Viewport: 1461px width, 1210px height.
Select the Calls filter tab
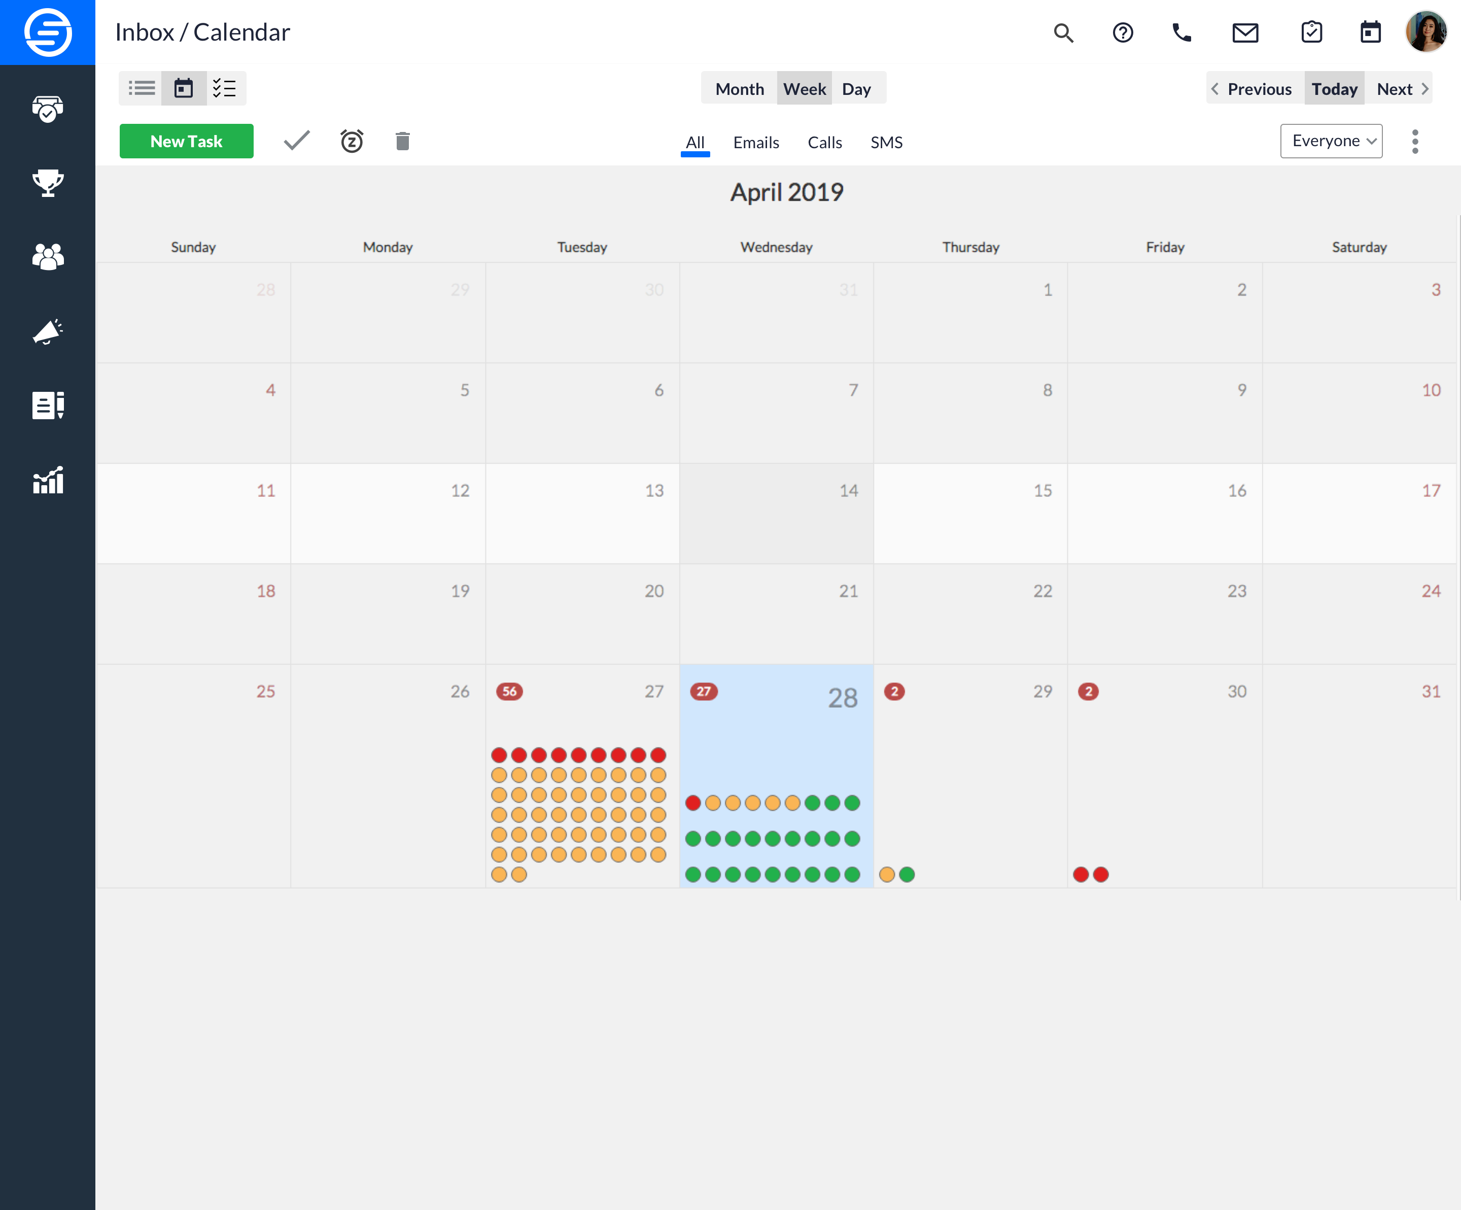pos(824,142)
